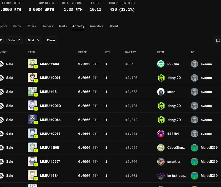
Task: Remove the Mint filter chip
Action: [x=38, y=41]
